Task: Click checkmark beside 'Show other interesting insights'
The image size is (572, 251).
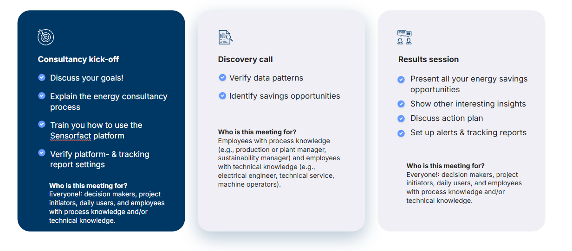Action: point(401,104)
